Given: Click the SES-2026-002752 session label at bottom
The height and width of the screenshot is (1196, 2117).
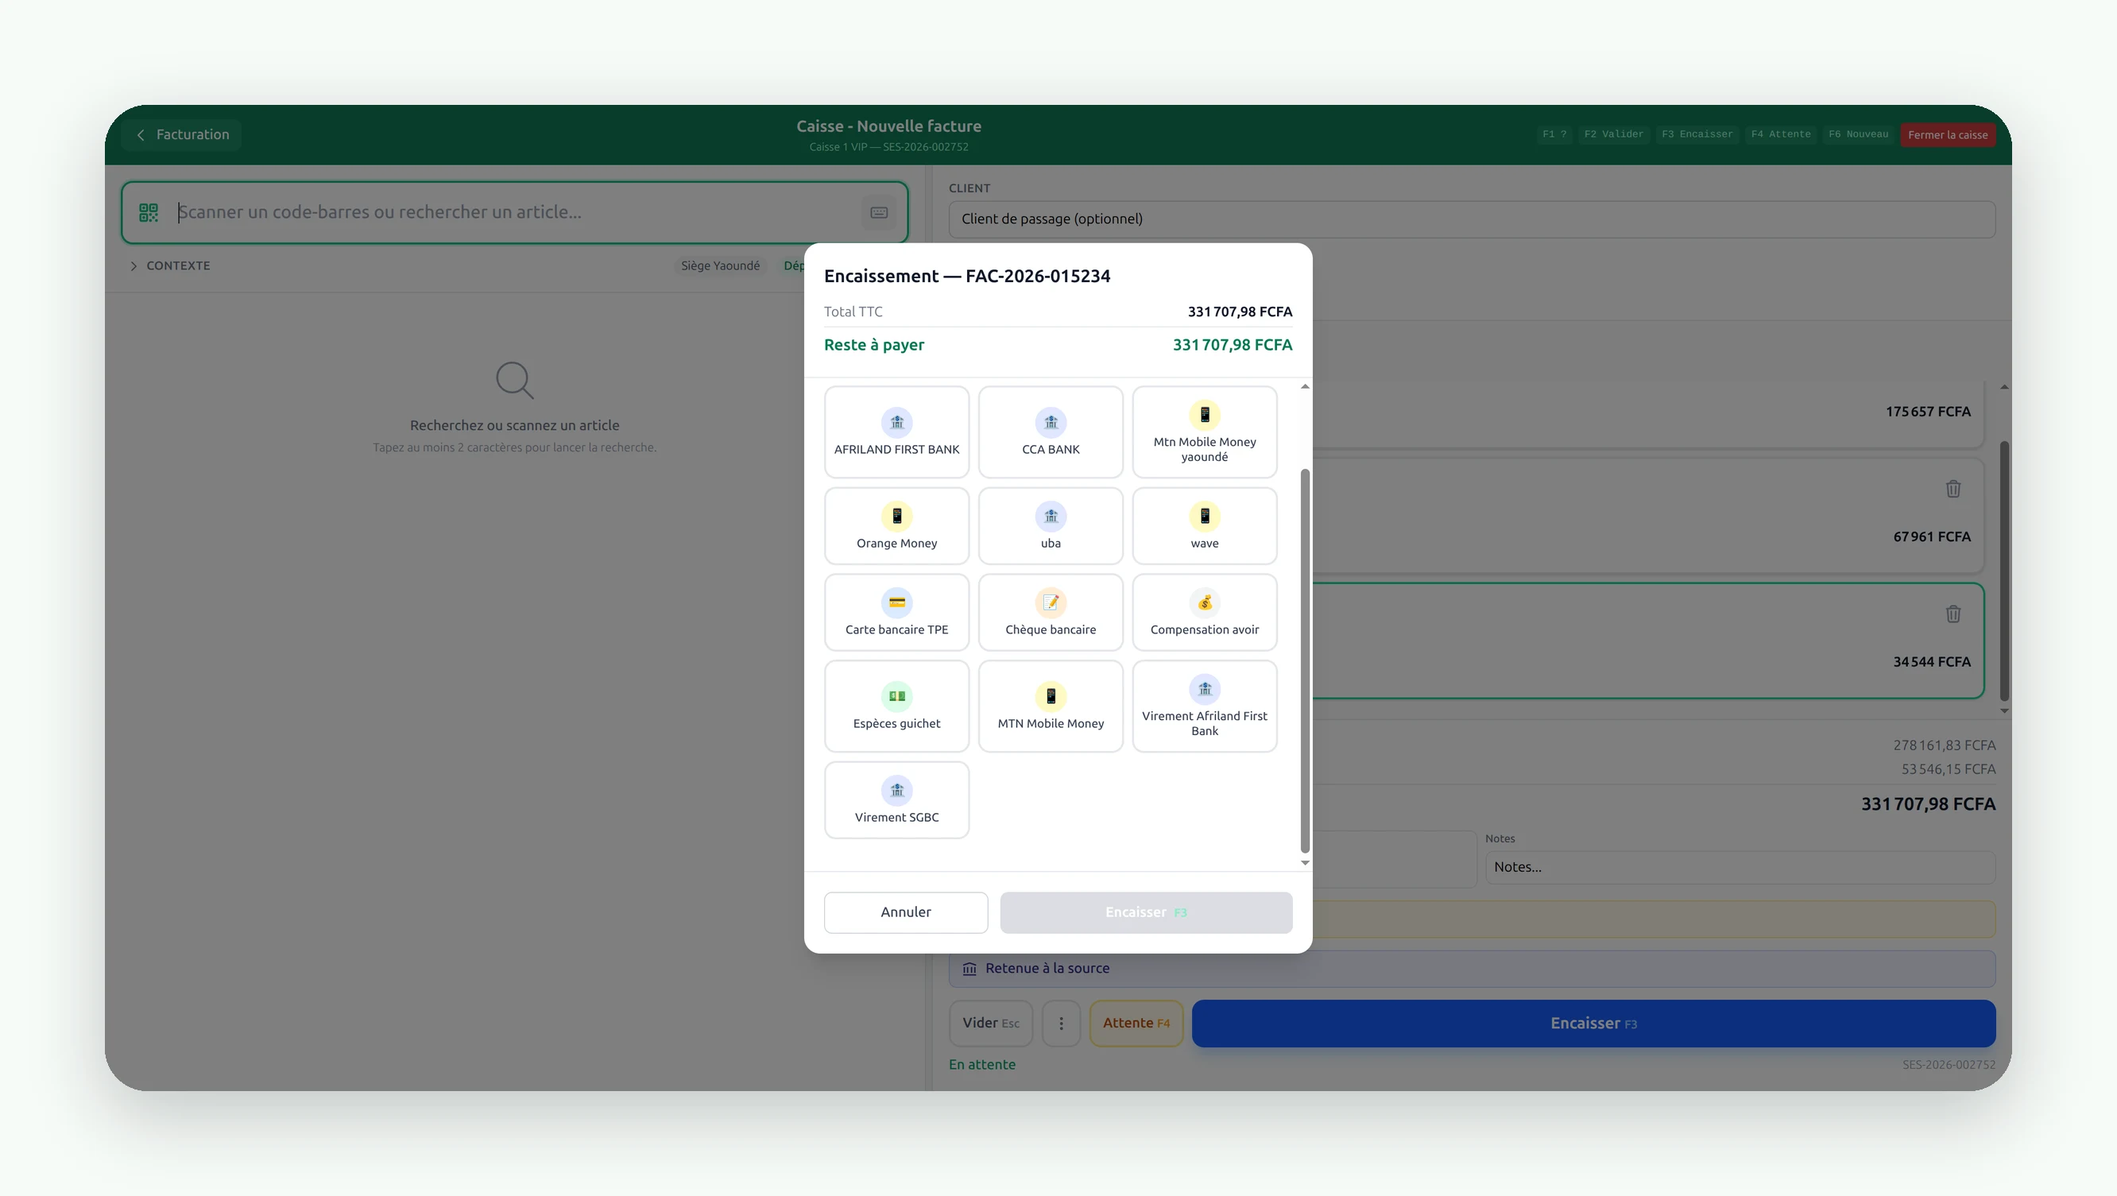Looking at the screenshot, I should 1948,1065.
